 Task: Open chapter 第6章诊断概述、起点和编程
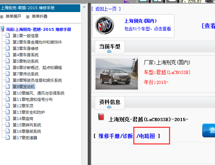(x=37, y=68)
